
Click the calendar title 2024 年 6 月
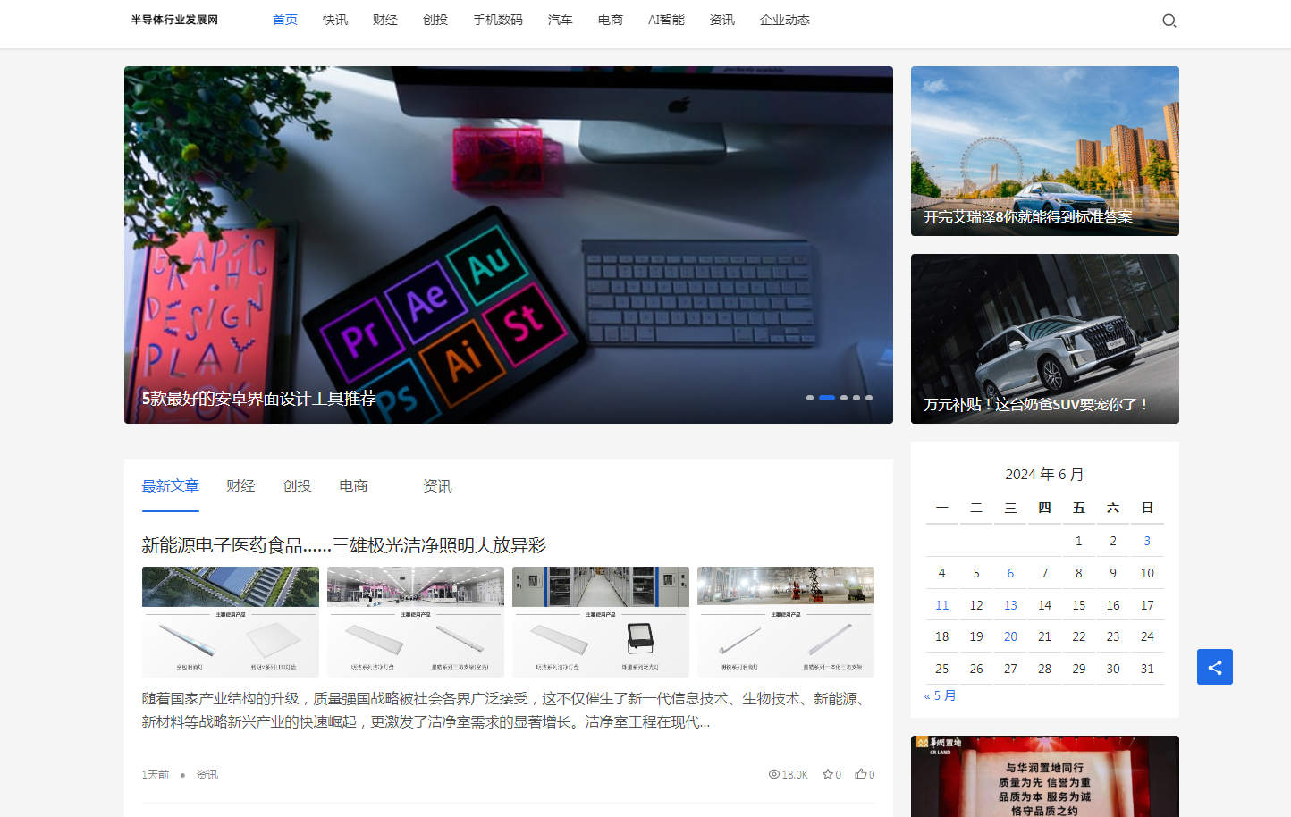[1044, 474]
